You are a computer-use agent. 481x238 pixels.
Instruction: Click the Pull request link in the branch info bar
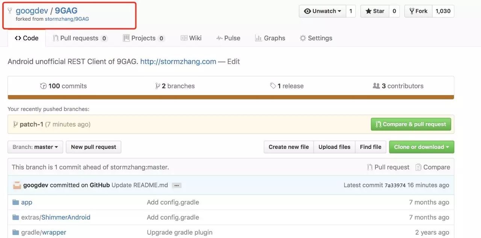(388, 167)
